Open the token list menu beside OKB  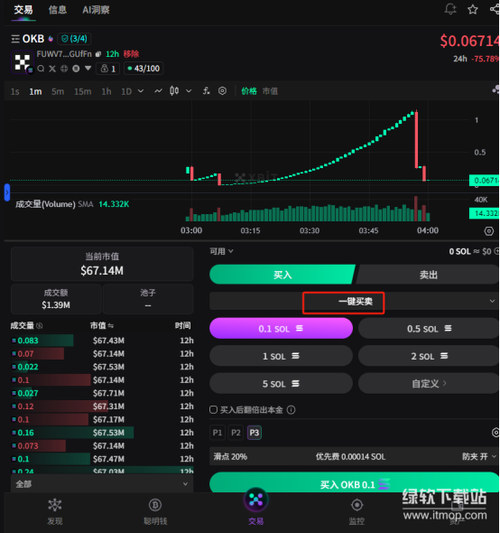(15, 39)
